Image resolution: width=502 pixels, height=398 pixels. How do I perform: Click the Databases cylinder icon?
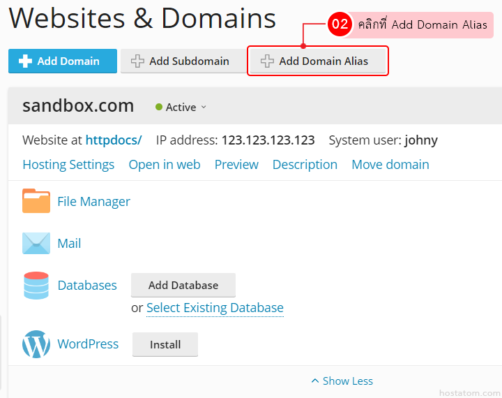36,285
